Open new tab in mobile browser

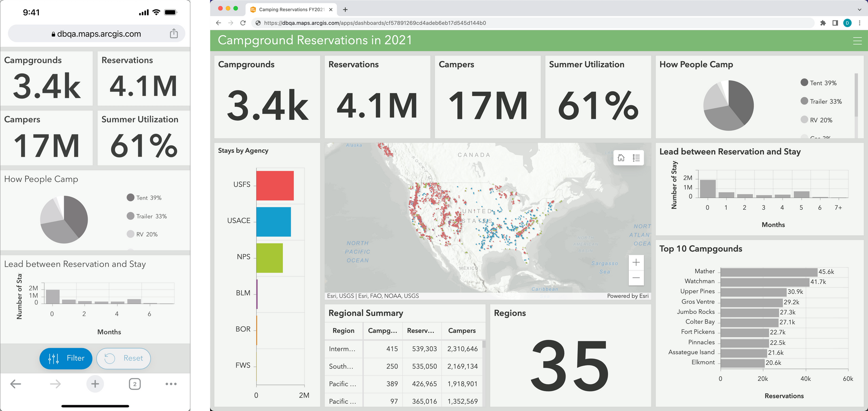tap(95, 384)
